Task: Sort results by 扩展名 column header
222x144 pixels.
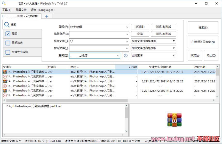Action: point(59,67)
